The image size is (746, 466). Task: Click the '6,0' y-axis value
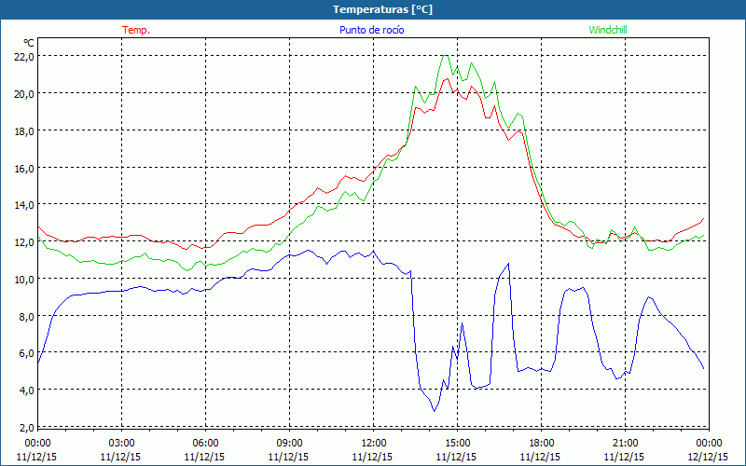tap(26, 353)
